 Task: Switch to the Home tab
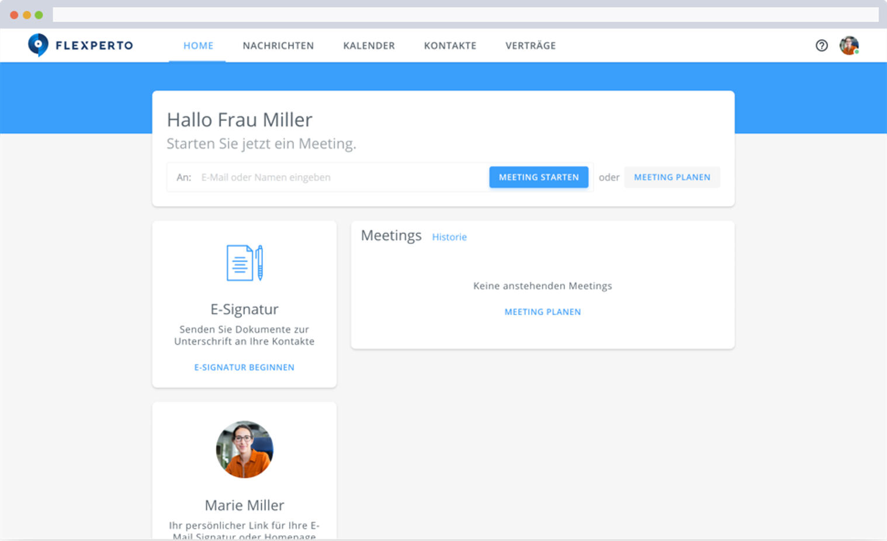198,46
